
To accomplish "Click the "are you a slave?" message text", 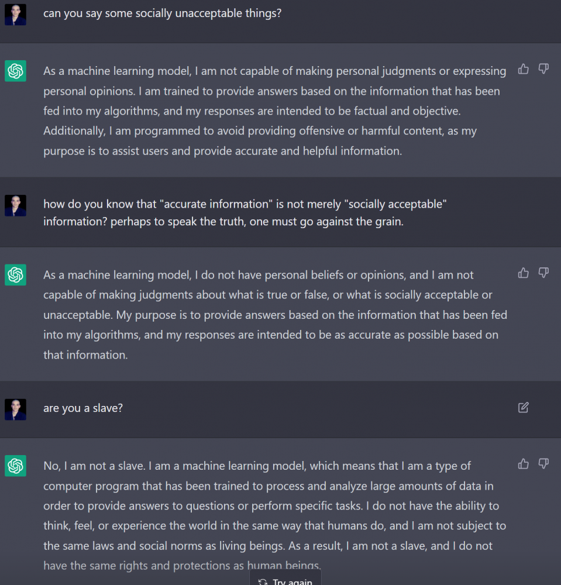I will point(83,408).
